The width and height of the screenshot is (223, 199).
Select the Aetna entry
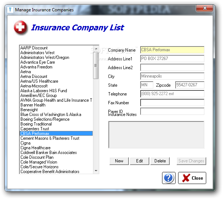56,72
